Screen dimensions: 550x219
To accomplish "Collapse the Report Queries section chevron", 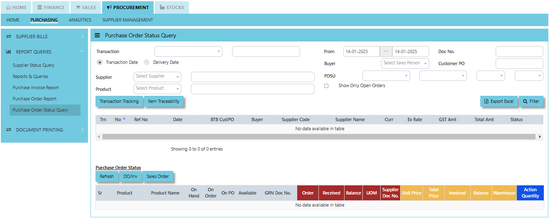I will click(x=82, y=52).
